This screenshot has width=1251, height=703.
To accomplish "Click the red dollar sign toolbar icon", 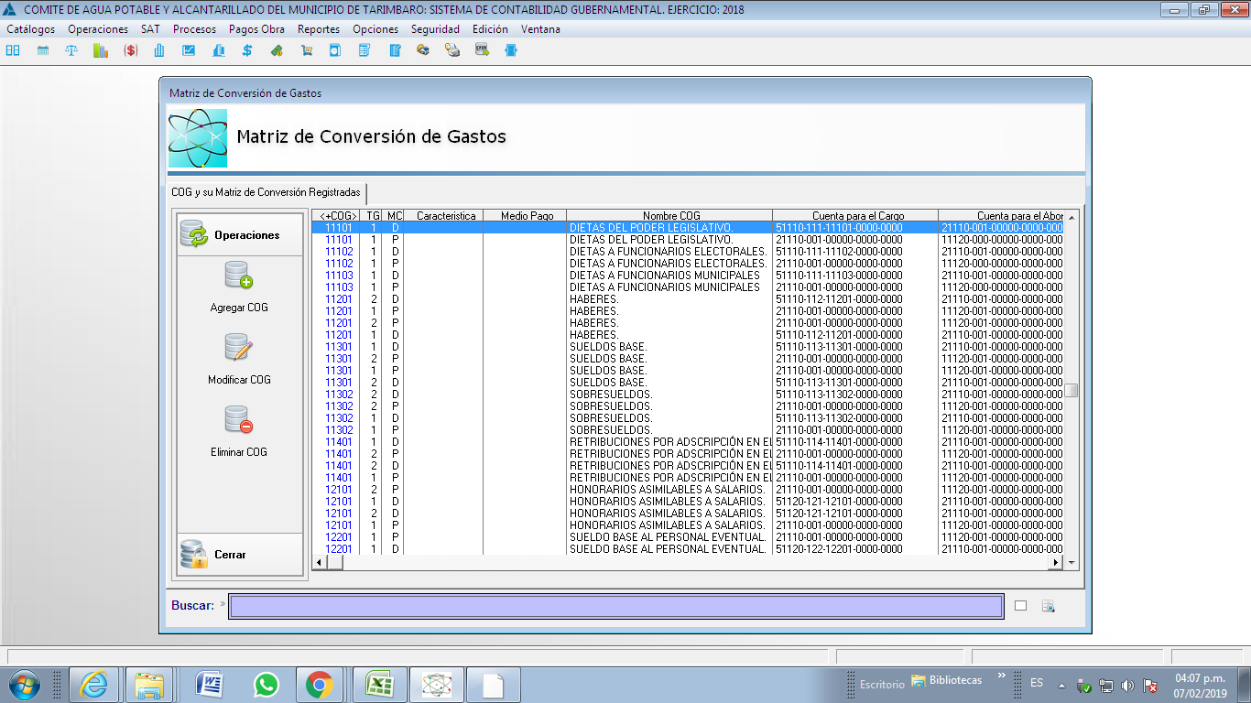I will (130, 51).
